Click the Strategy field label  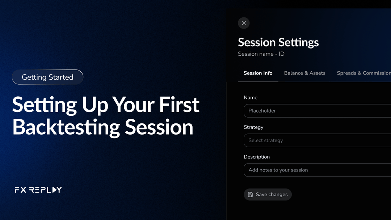253,127
